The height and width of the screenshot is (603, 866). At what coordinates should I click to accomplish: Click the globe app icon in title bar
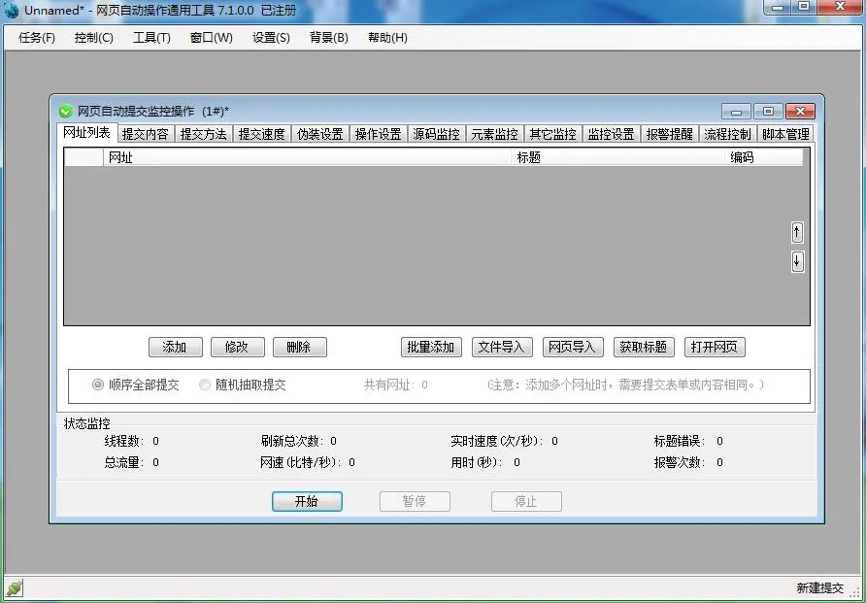coord(12,10)
